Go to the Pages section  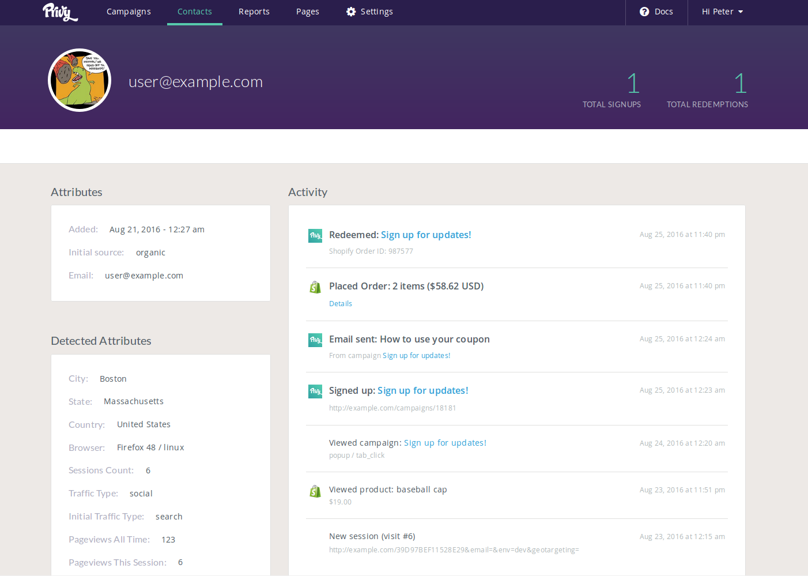pos(307,12)
